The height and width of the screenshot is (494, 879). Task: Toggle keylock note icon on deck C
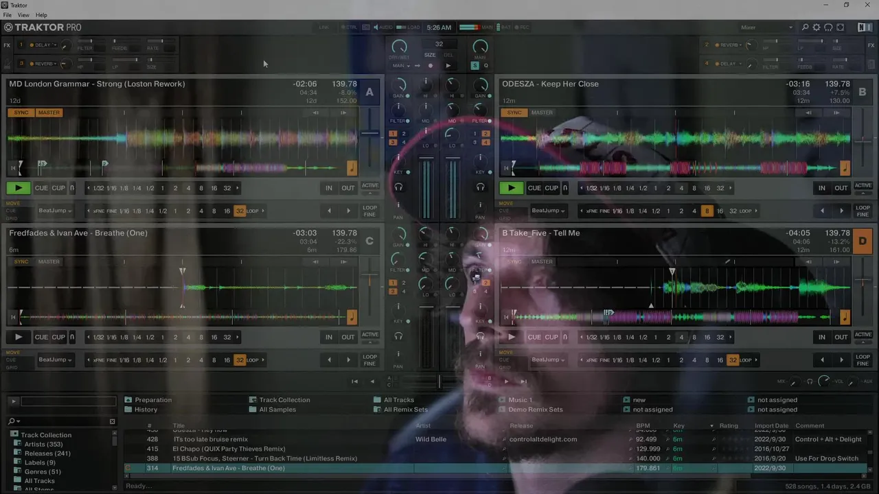pyautogui.click(x=352, y=317)
